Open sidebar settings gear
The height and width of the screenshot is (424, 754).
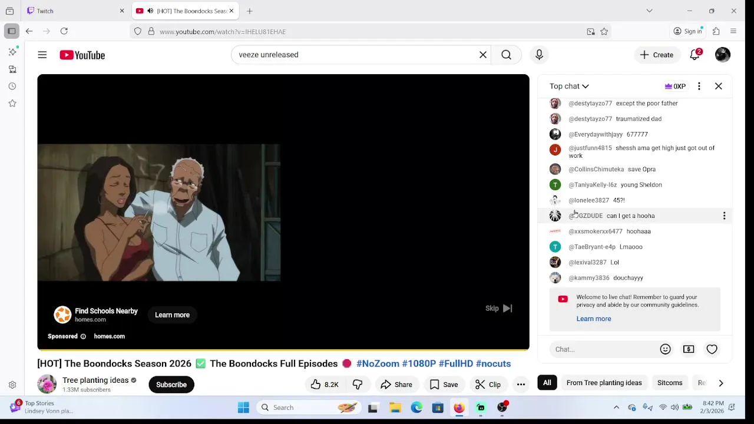12,385
